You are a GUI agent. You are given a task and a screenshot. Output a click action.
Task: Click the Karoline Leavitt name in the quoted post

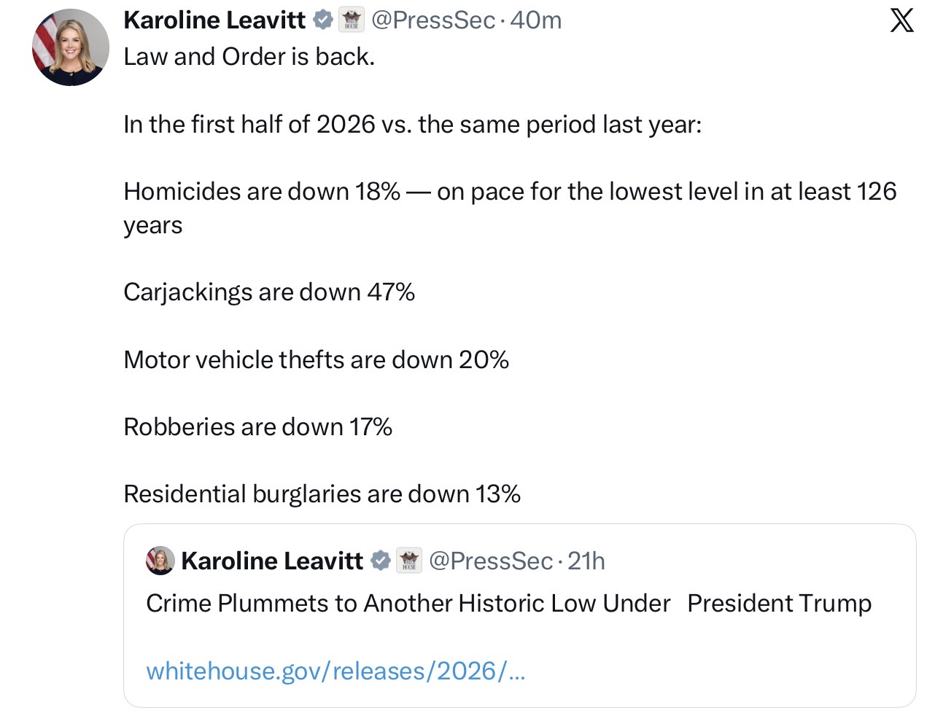pos(272,561)
